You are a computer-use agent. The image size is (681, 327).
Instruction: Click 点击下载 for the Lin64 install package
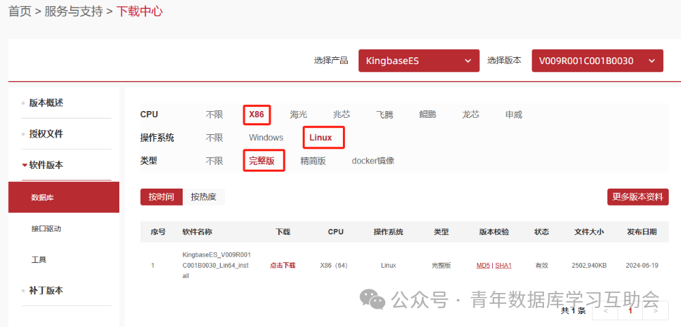[283, 265]
